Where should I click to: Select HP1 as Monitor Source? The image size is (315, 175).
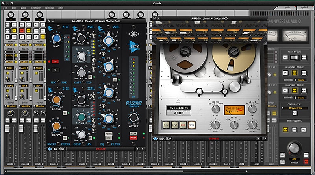point(294,130)
